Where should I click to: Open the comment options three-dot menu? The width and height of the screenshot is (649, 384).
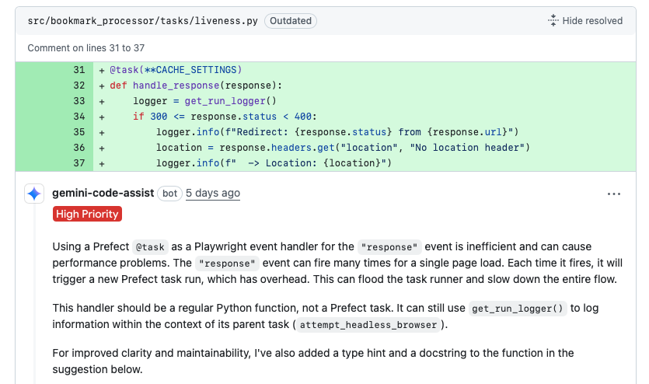(x=614, y=194)
